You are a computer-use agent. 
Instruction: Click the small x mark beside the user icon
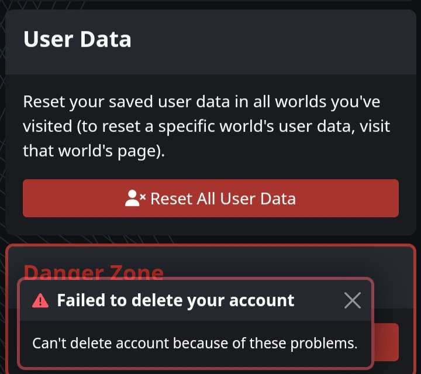tap(143, 197)
